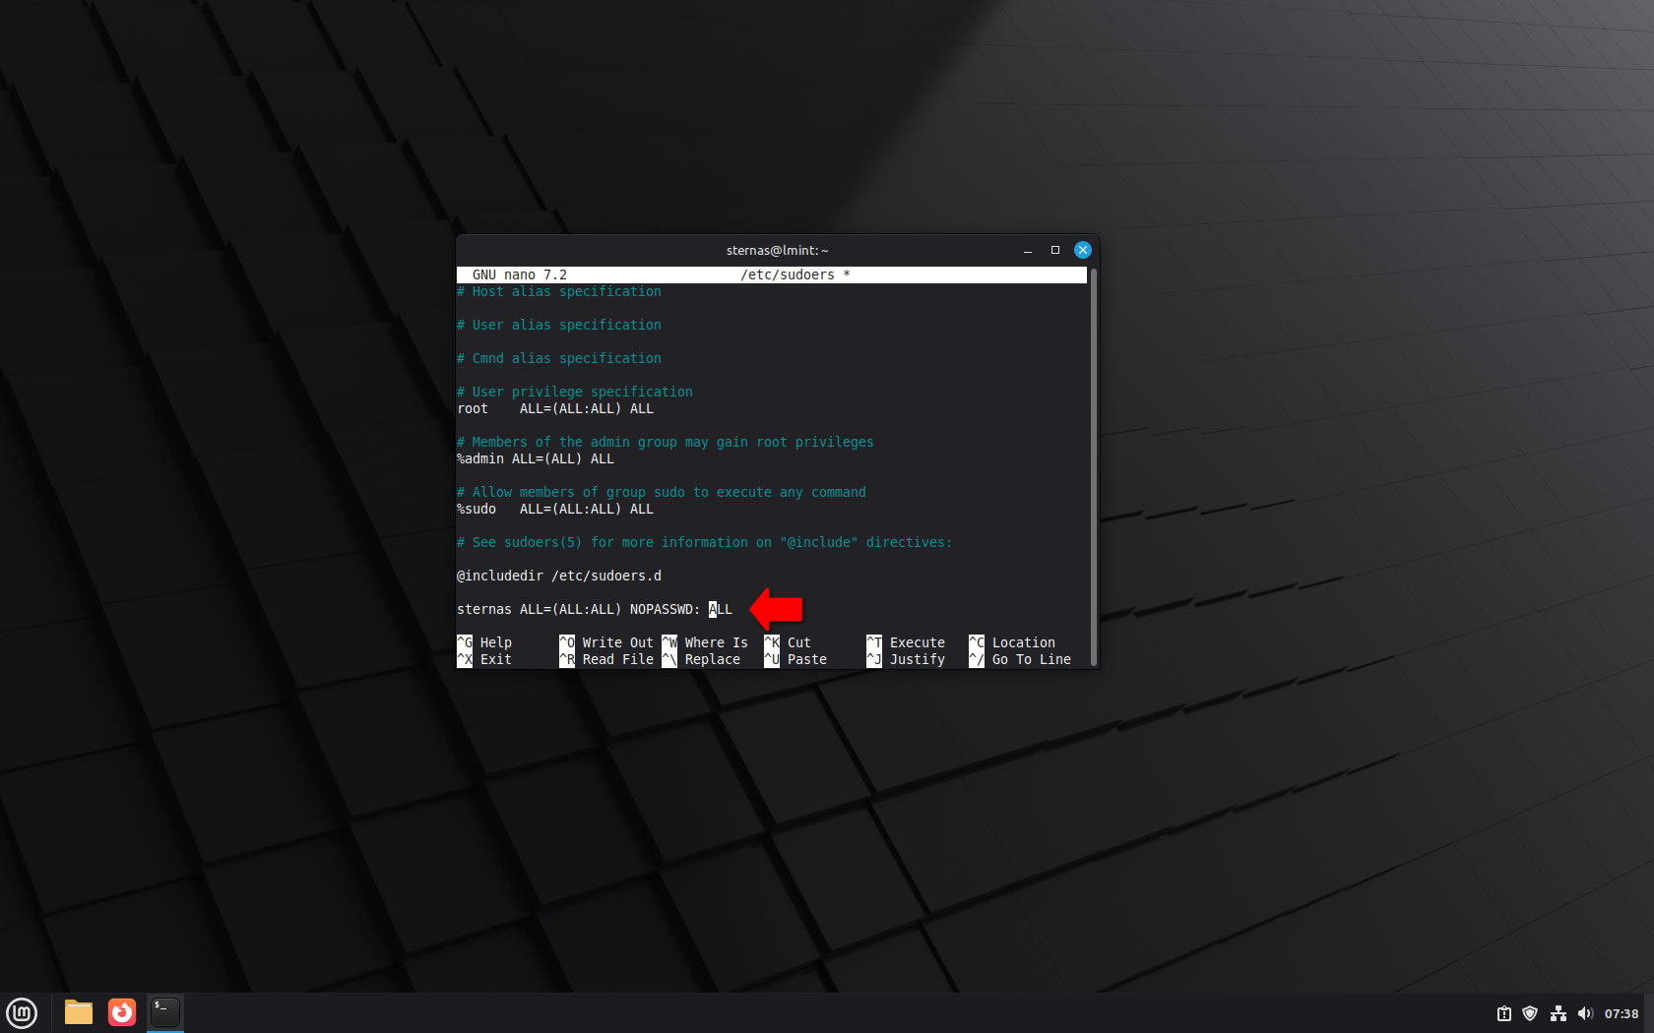Click the Terminal icon in the taskbar
The width and height of the screenshot is (1654, 1033).
pyautogui.click(x=165, y=1012)
